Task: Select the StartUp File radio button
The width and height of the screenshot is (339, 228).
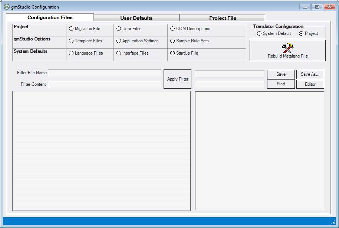Action: [x=172, y=53]
